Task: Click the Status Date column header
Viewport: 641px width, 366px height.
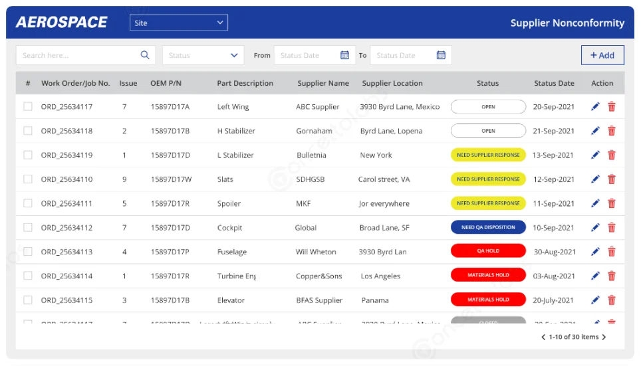Action: click(554, 84)
